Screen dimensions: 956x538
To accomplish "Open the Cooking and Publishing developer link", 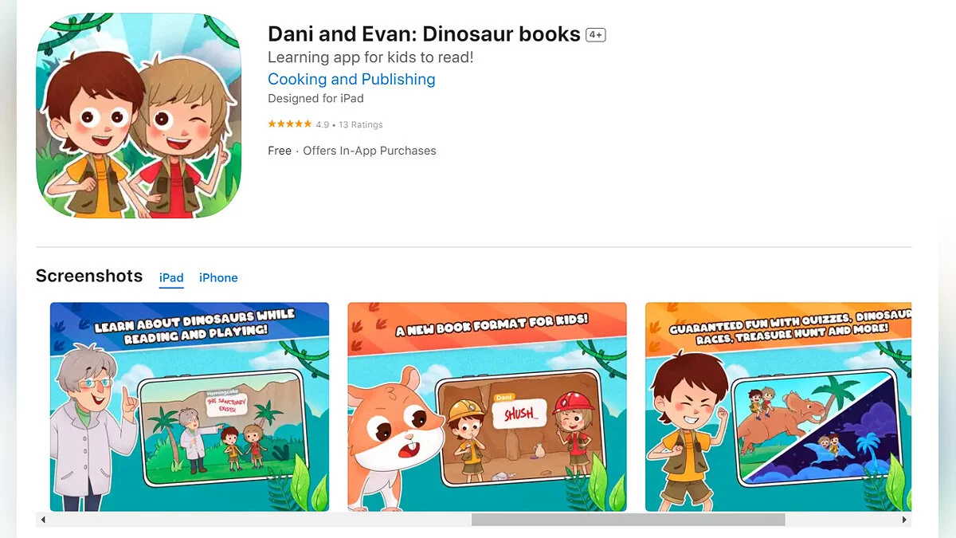I will click(351, 79).
